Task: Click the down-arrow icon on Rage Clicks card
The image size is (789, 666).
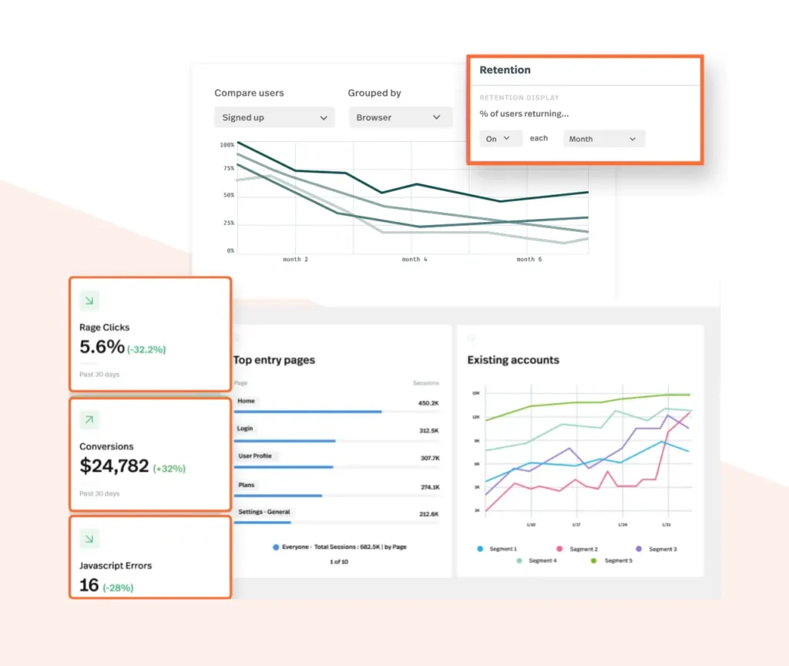Action: point(89,301)
